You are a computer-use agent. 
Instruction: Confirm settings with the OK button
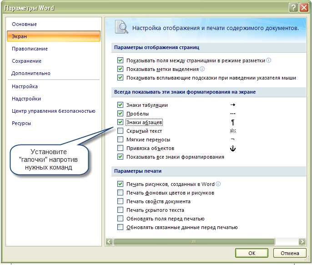click(x=252, y=253)
